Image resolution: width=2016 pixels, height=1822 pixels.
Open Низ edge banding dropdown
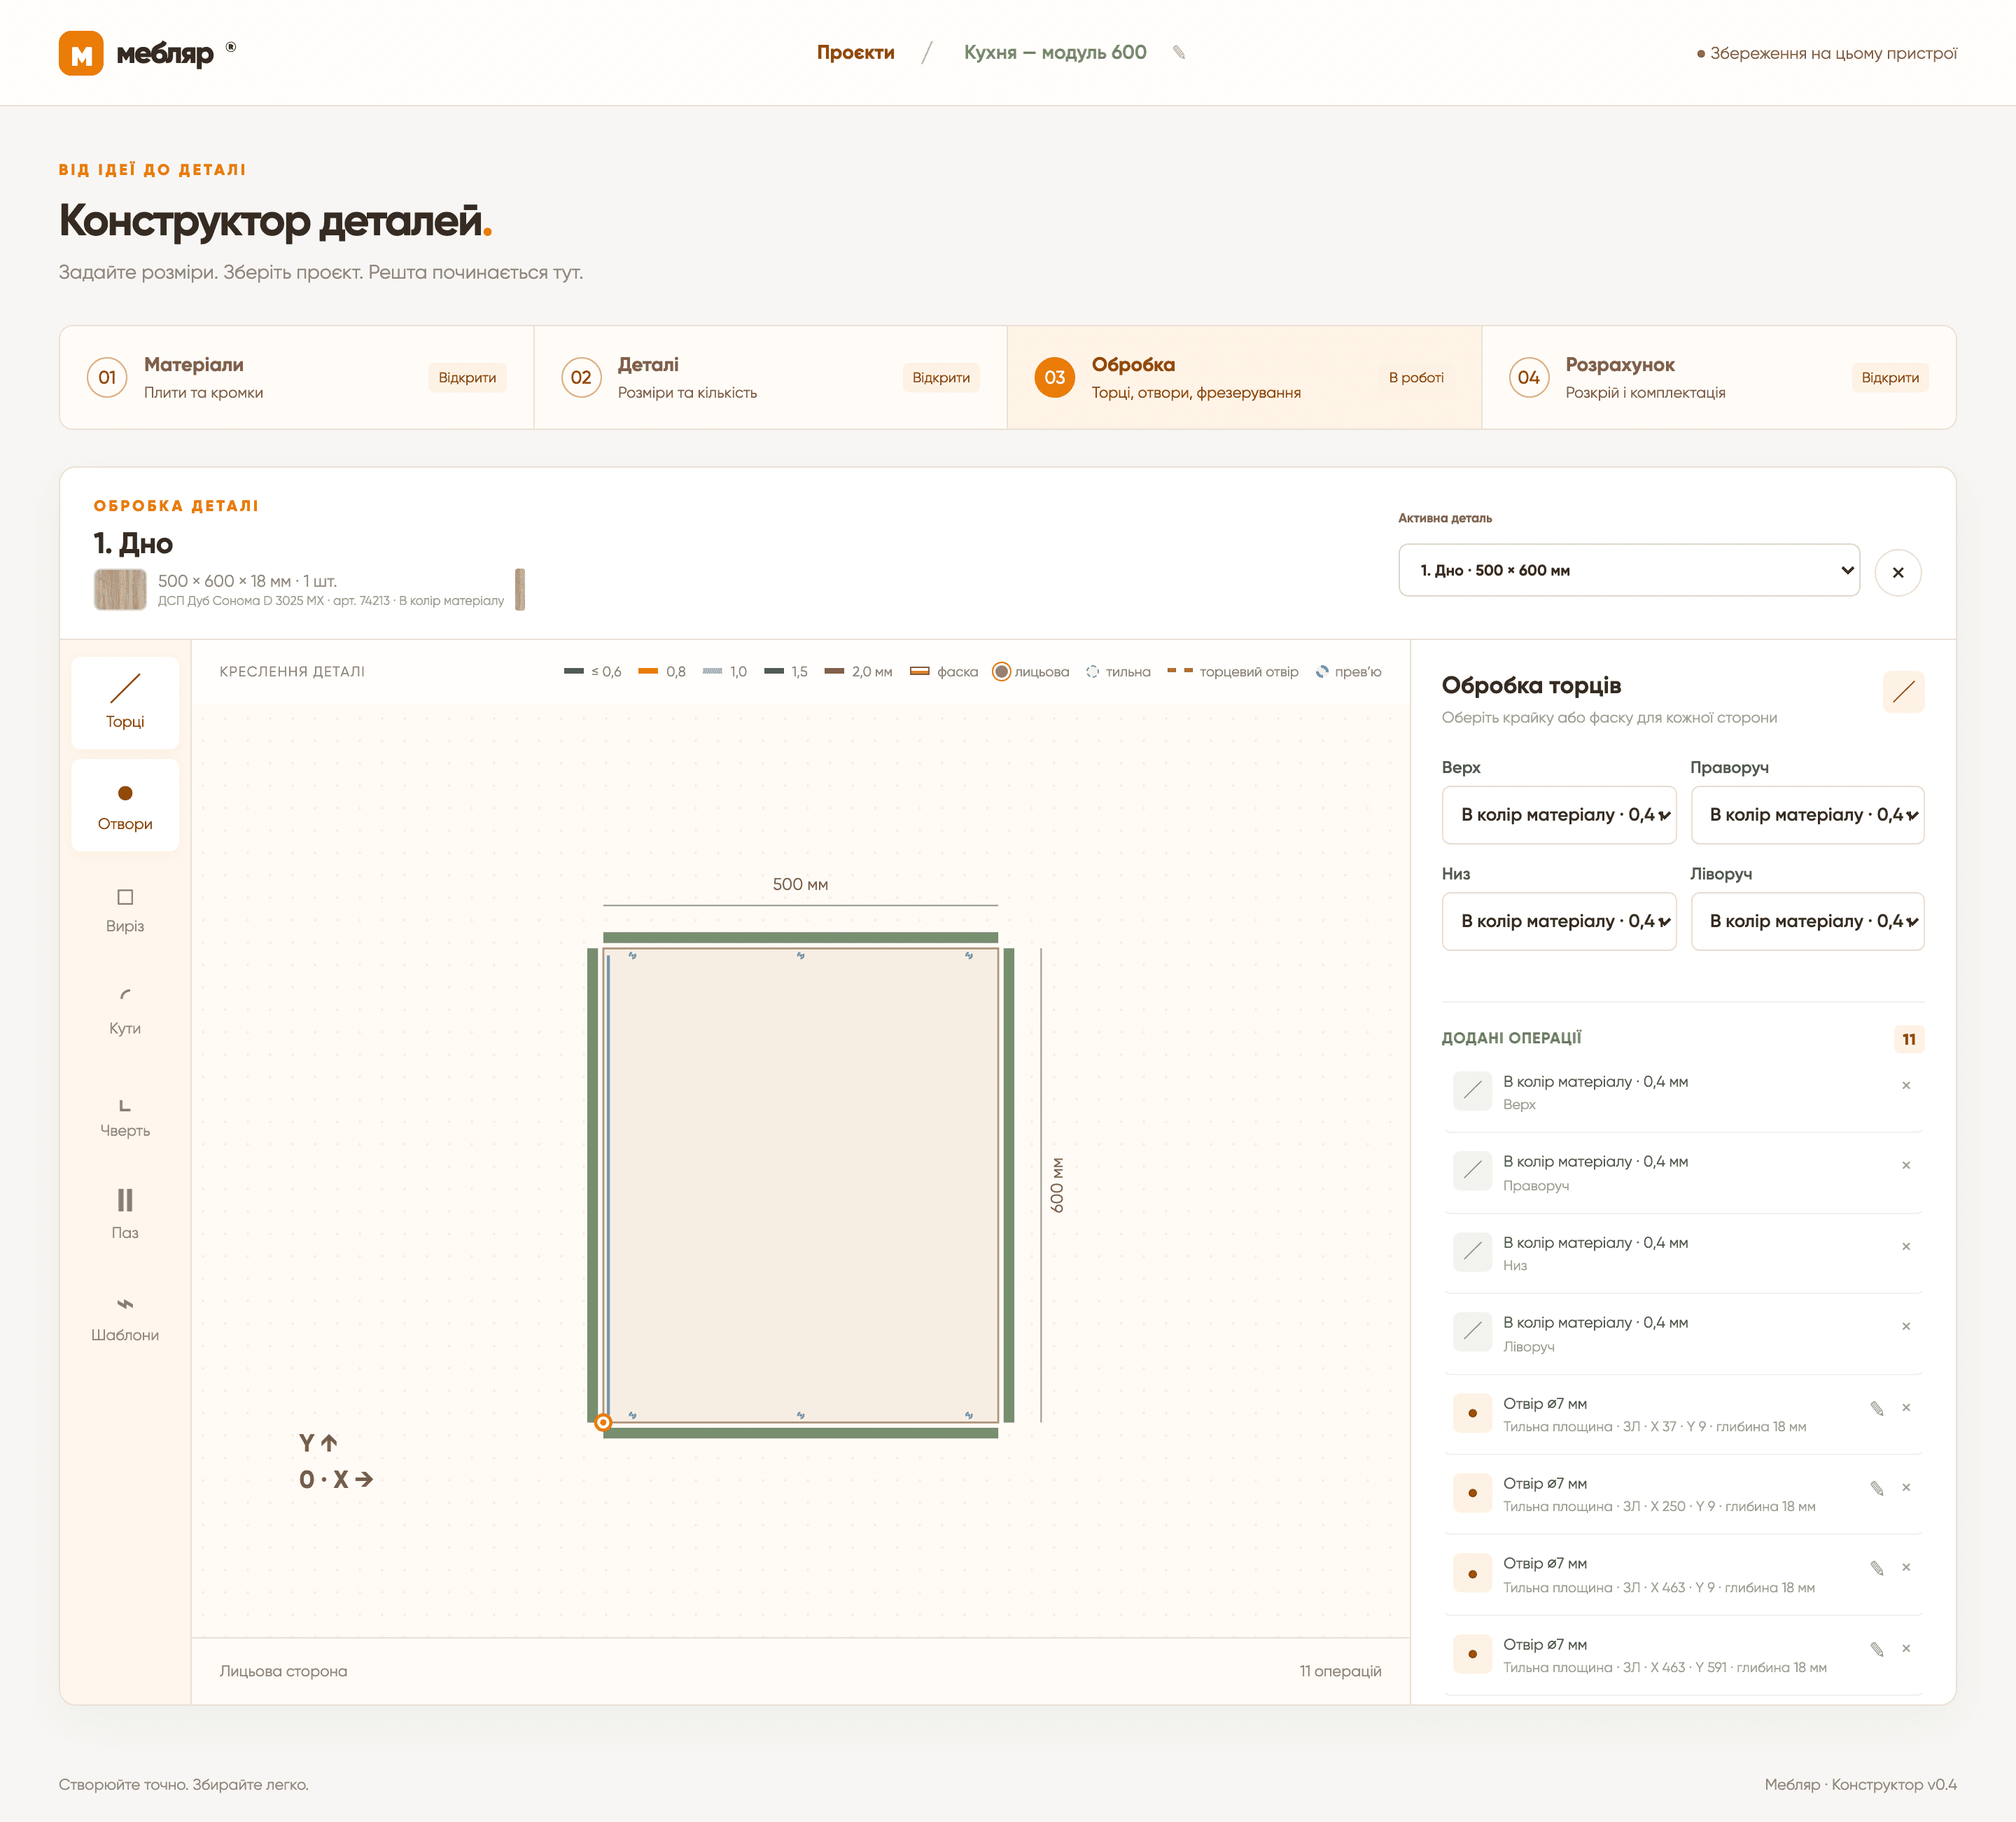coord(1559,921)
